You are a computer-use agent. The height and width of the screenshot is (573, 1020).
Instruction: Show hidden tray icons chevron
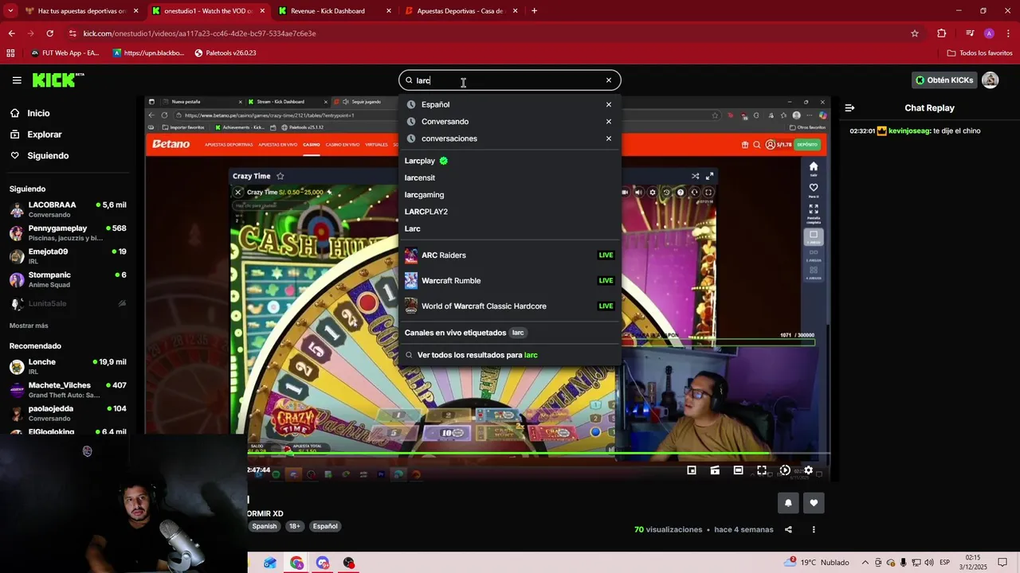pyautogui.click(x=865, y=562)
